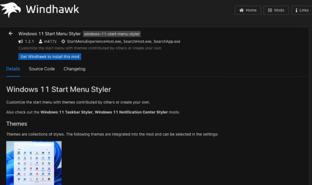Click the Windhawk eagle logo
The height and width of the screenshot is (185, 312).
pos(10,9)
